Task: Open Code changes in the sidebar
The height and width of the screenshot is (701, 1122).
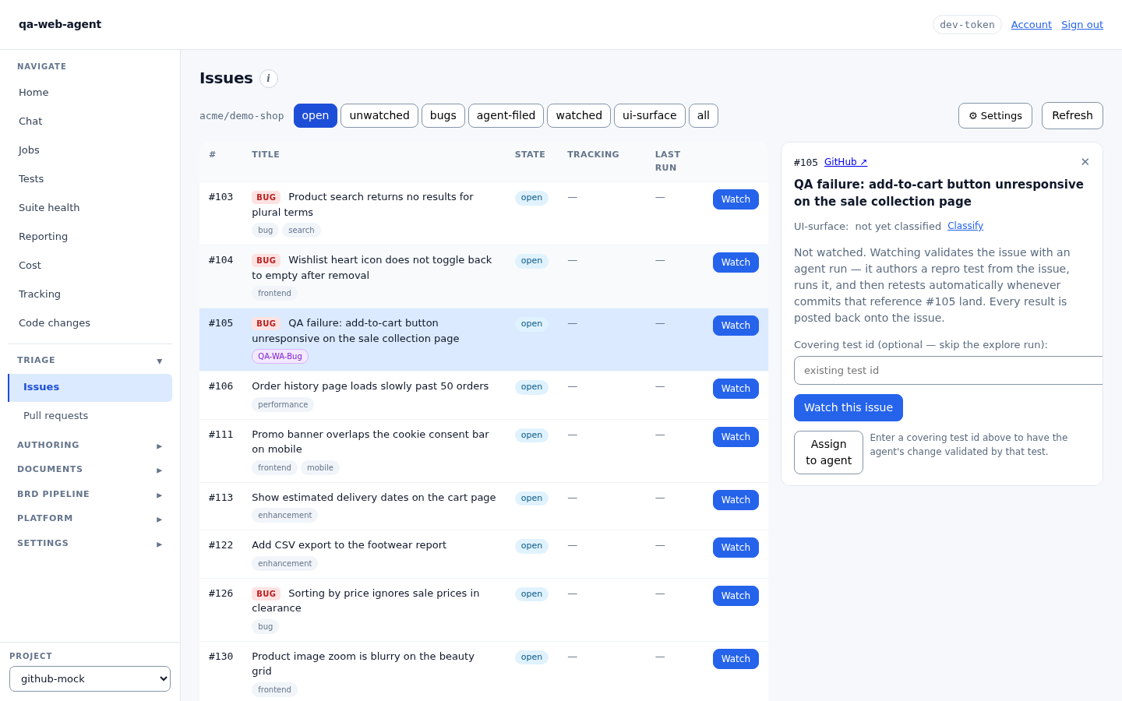Action: click(x=90, y=322)
